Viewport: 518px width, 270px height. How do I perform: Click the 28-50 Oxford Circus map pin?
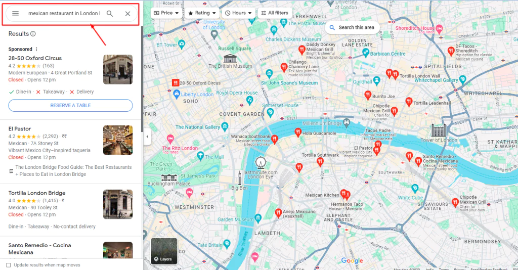click(x=176, y=82)
